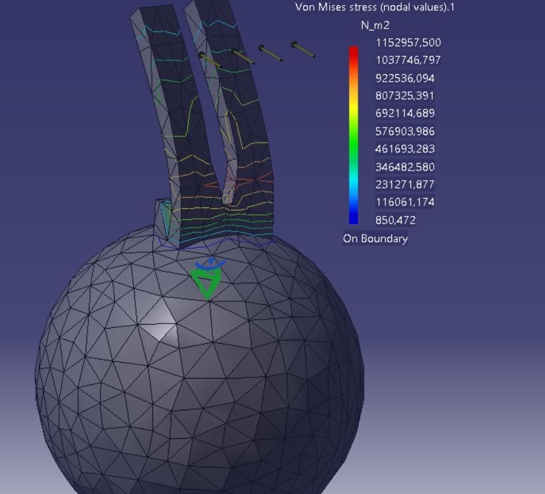
Task: Click legend value 576903,986
Action: coord(405,131)
